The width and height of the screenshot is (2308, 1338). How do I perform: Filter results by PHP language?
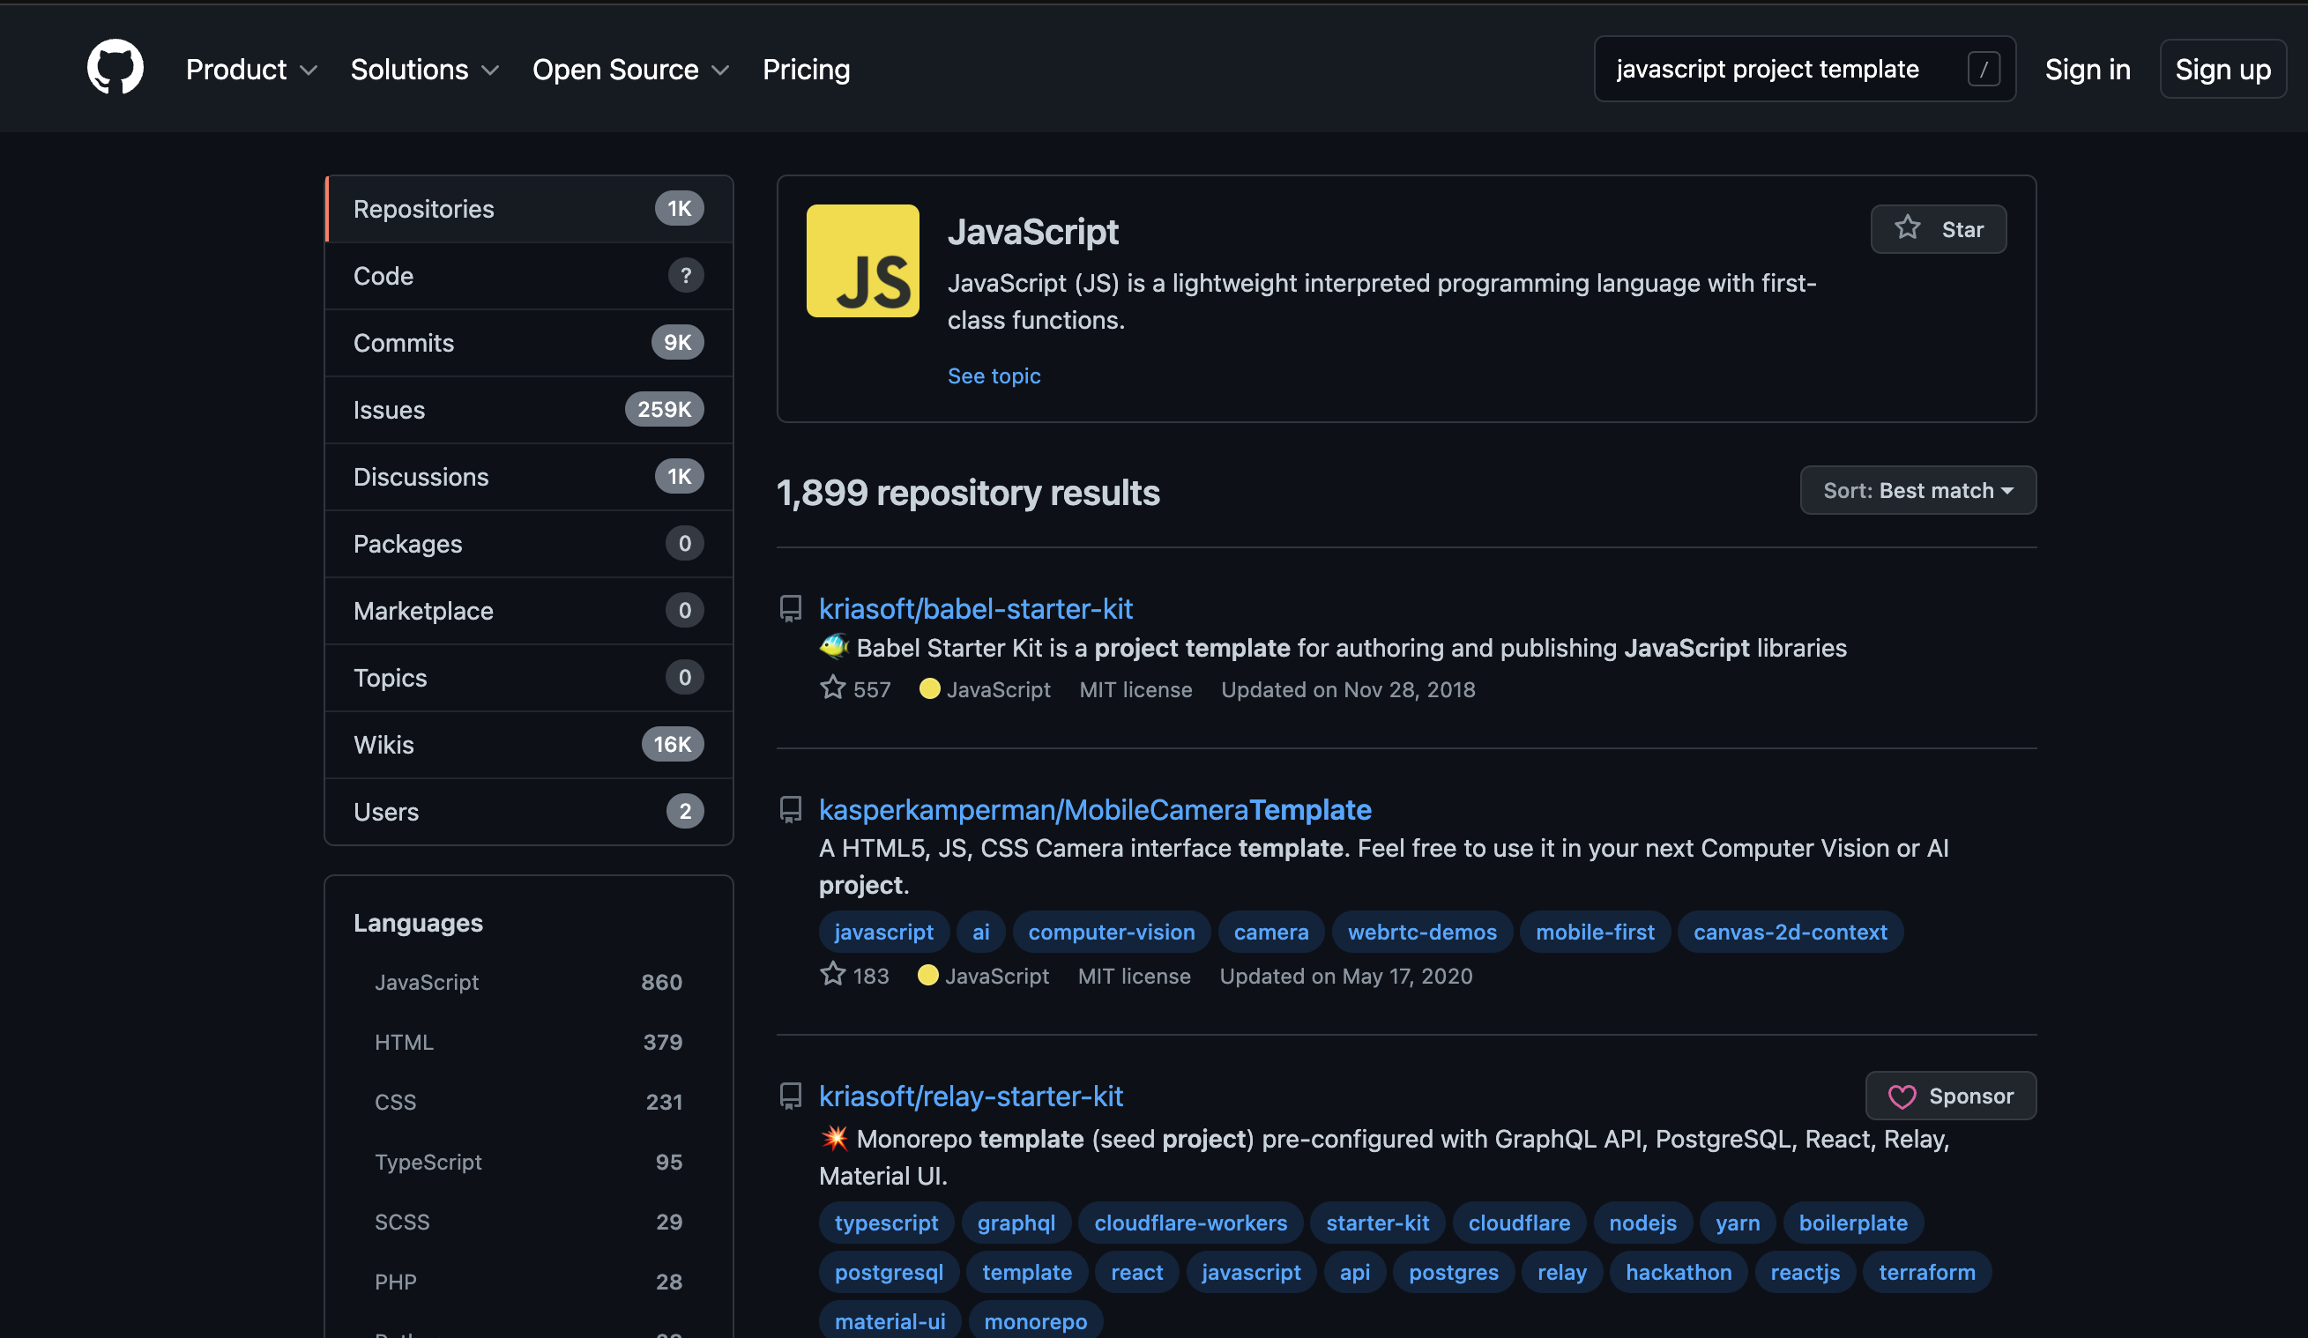coord(528,1282)
